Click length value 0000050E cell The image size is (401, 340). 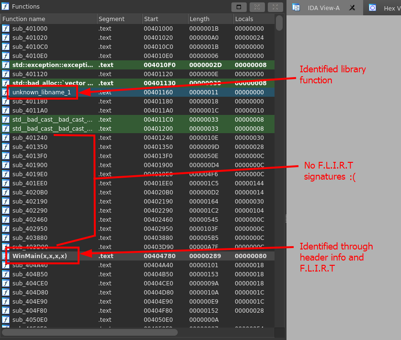(x=204, y=156)
